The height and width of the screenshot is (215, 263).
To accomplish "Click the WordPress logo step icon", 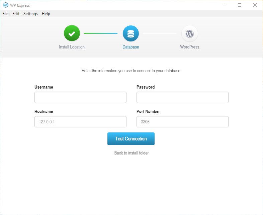I will (189, 33).
